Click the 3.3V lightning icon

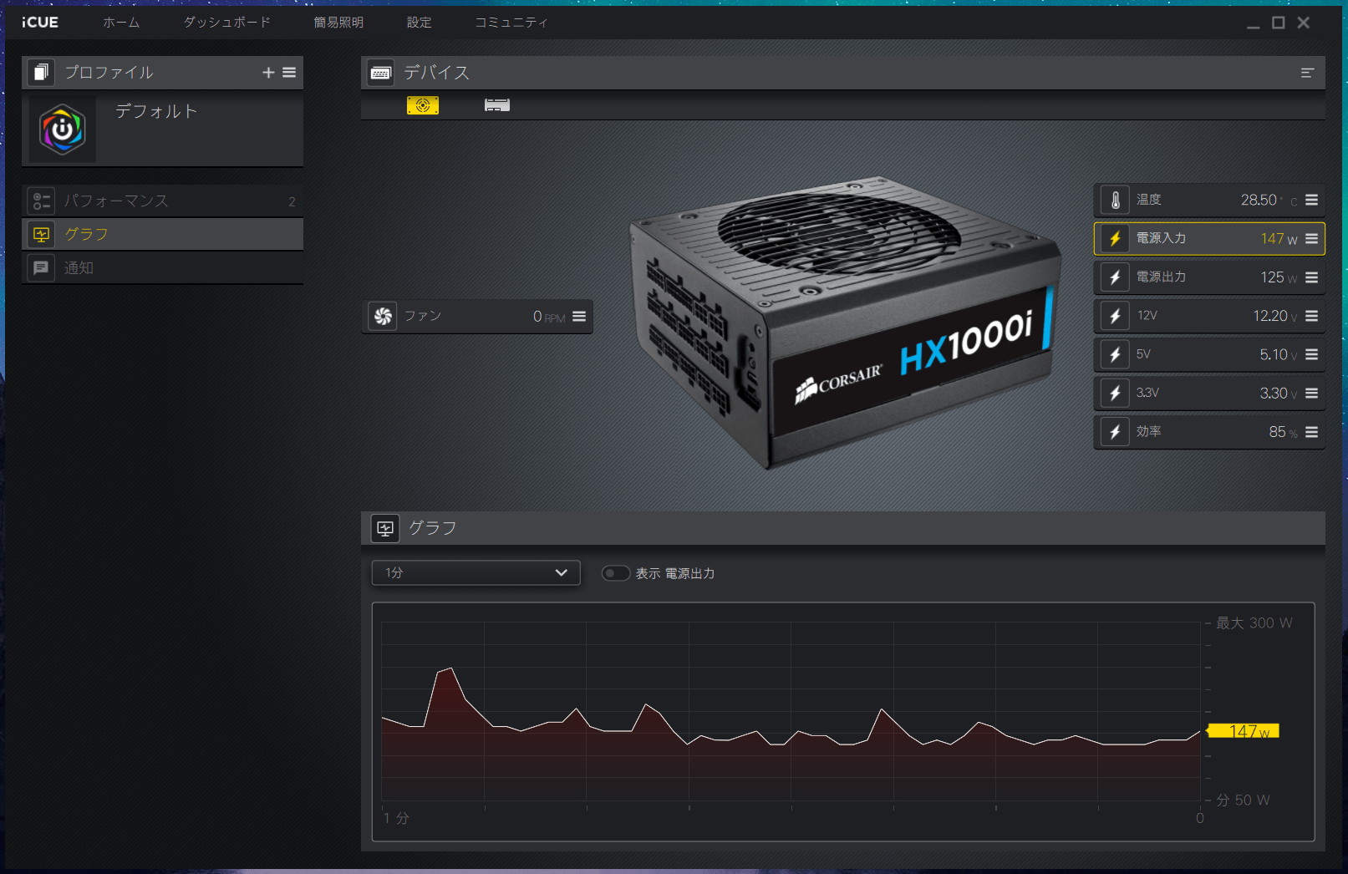[x=1115, y=393]
